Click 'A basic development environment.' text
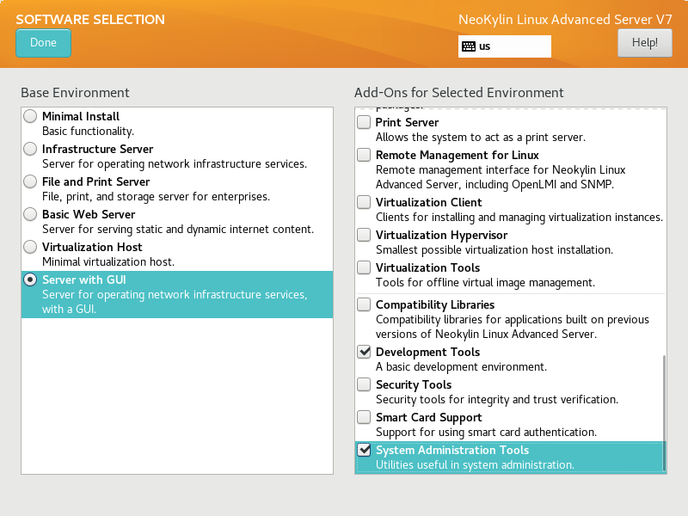The width and height of the screenshot is (688, 516). pos(461,367)
